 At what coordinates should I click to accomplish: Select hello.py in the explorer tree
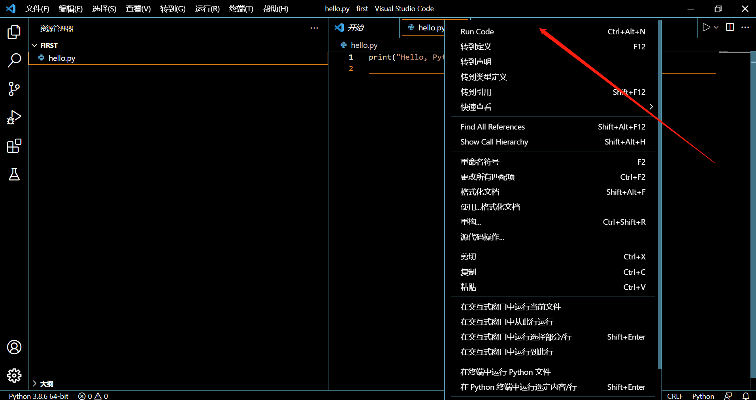click(178, 58)
